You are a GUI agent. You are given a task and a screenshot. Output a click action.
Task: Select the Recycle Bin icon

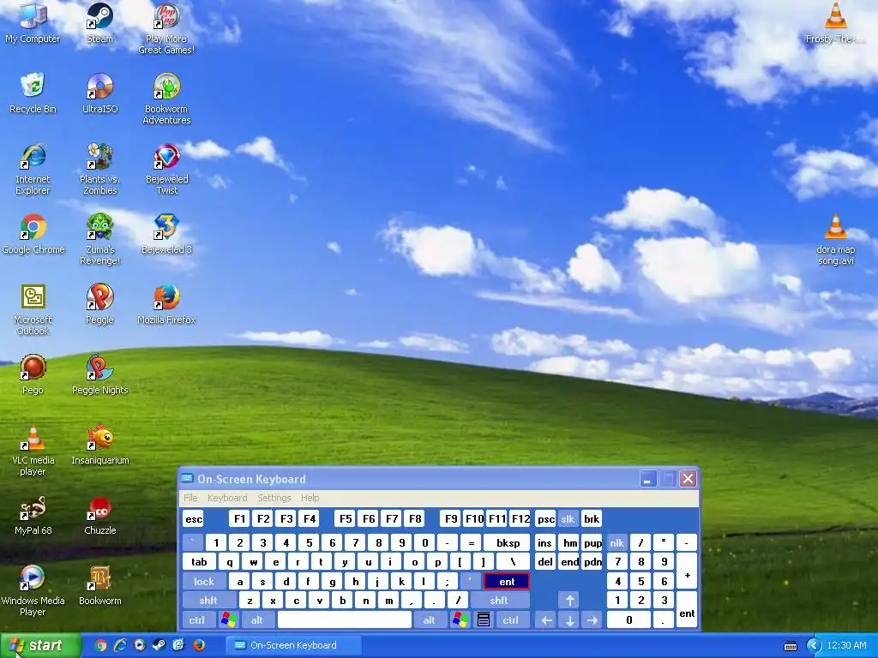33,93
